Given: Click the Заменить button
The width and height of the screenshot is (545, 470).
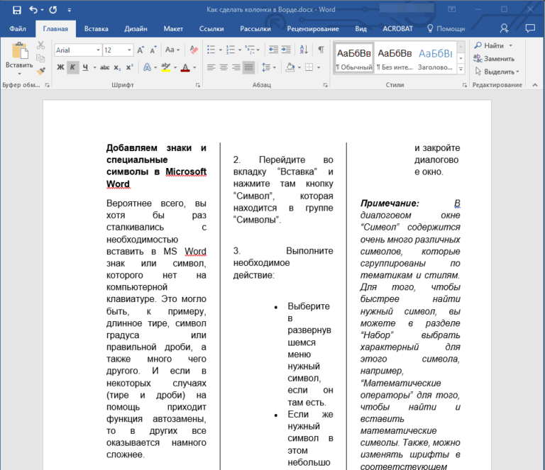Looking at the screenshot, I should [x=499, y=59].
